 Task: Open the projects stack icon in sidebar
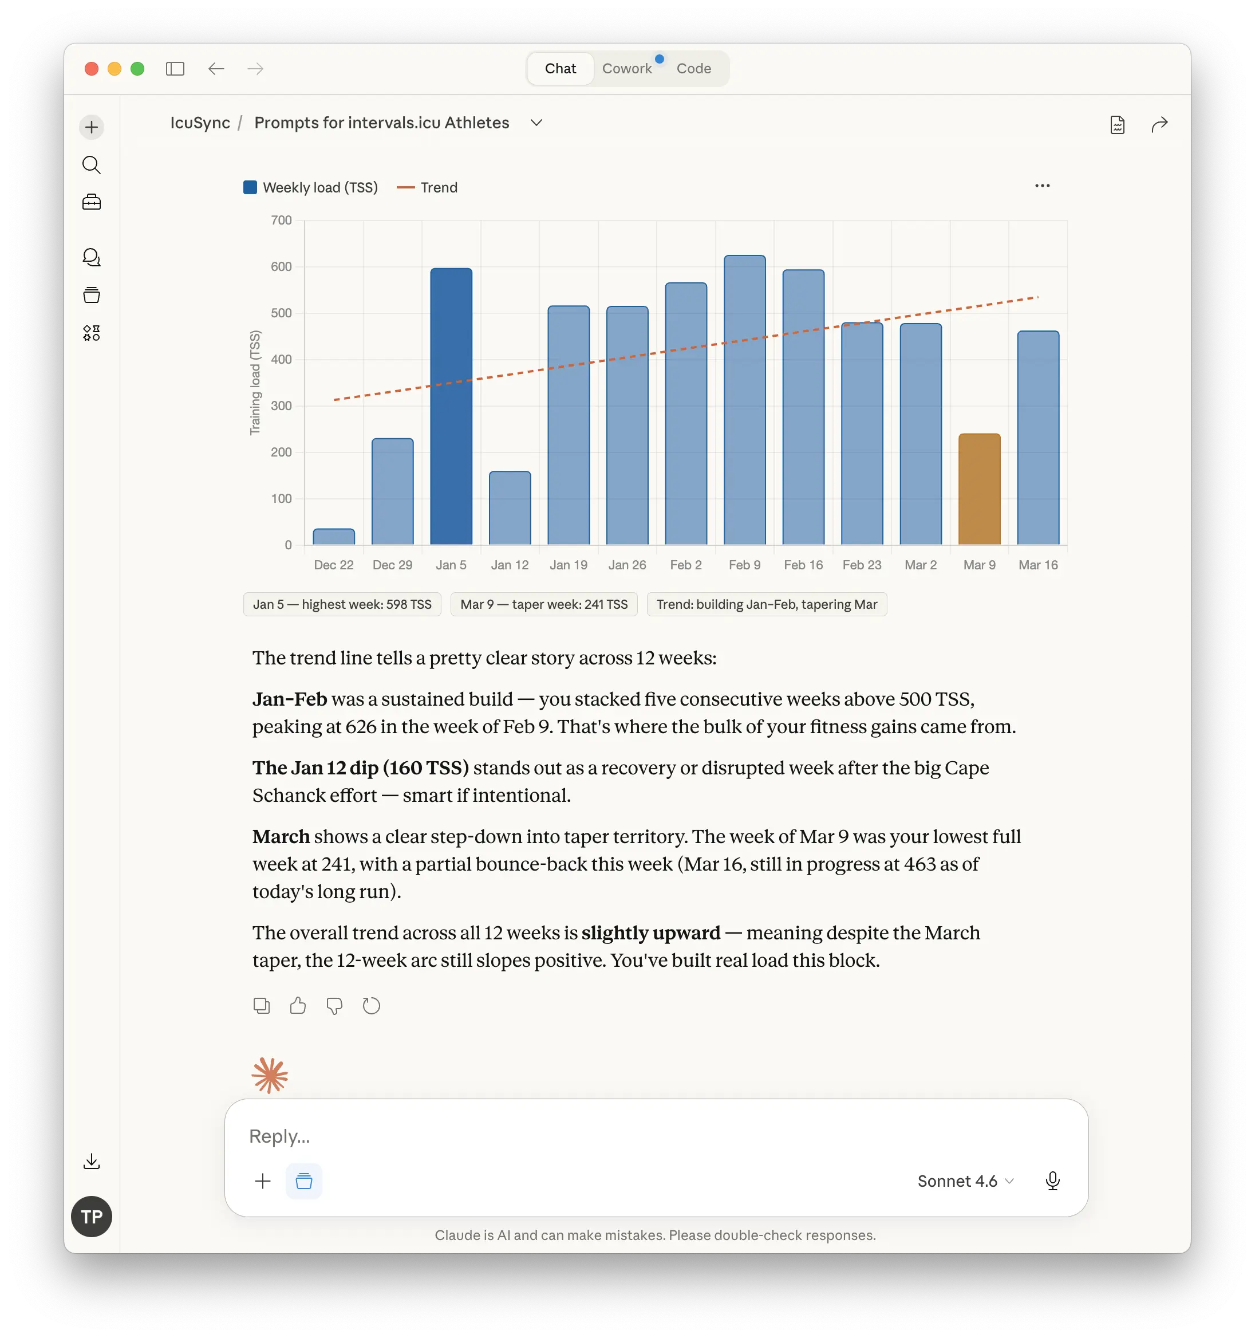tap(92, 295)
